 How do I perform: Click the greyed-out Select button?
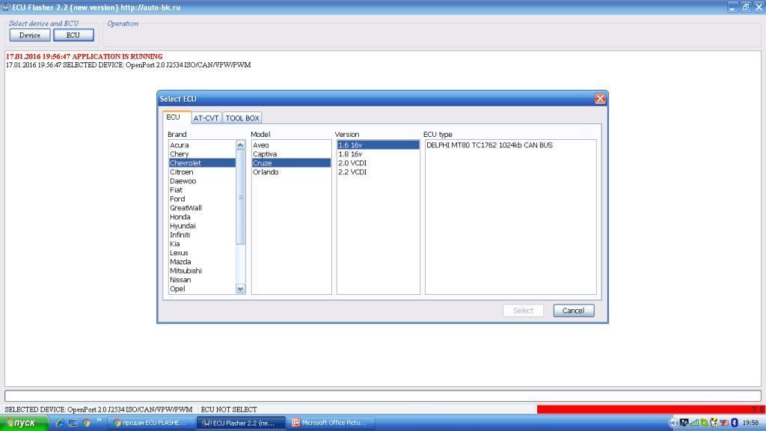click(523, 311)
